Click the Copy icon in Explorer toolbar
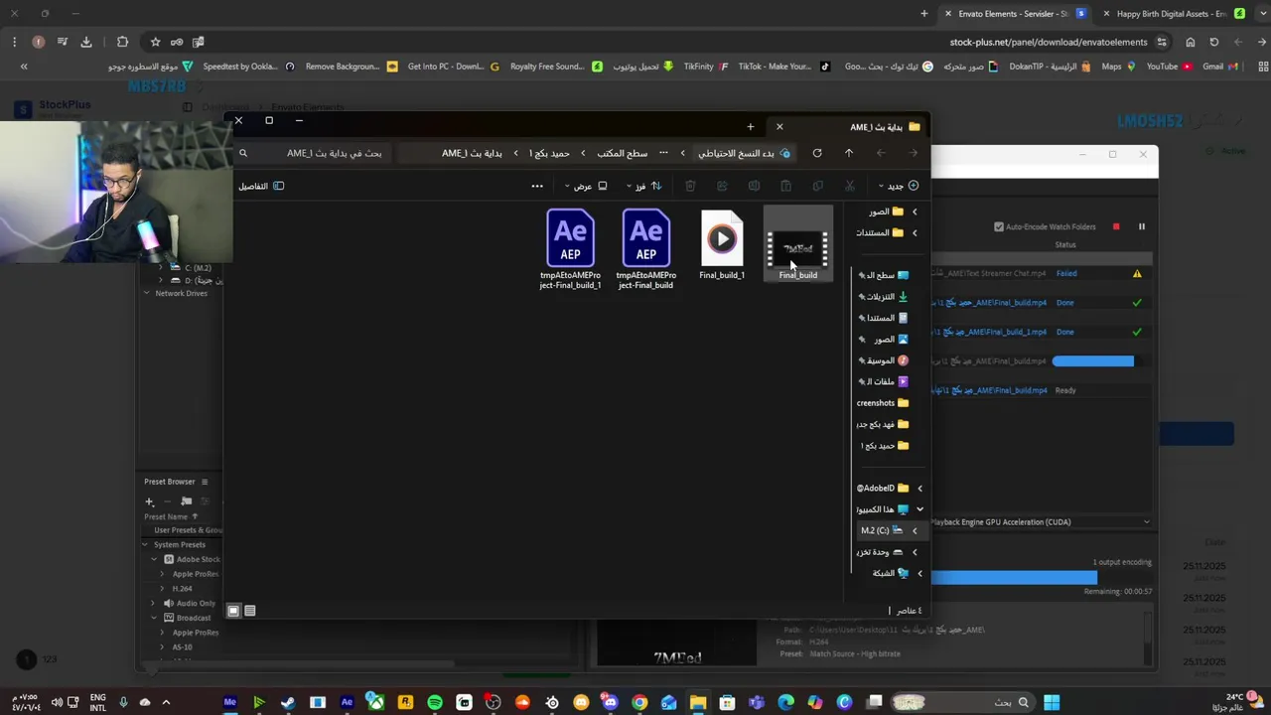Screen dimensions: 1271x715 coord(817,186)
